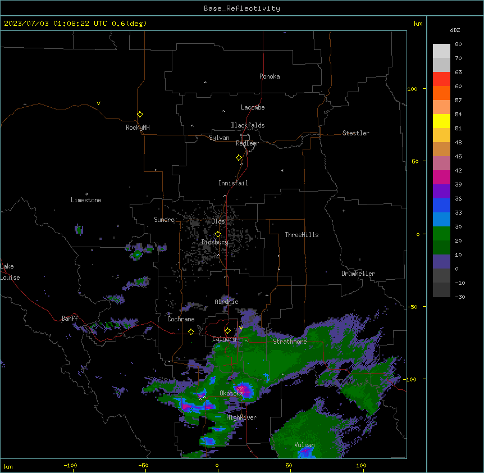
Task: Click the yellow V marker east of Calgary
Action: (x=241, y=328)
